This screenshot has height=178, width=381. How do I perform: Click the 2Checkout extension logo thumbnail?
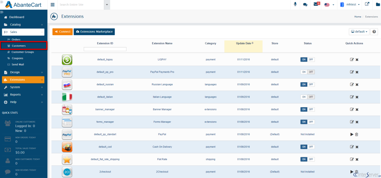pyautogui.click(x=67, y=172)
